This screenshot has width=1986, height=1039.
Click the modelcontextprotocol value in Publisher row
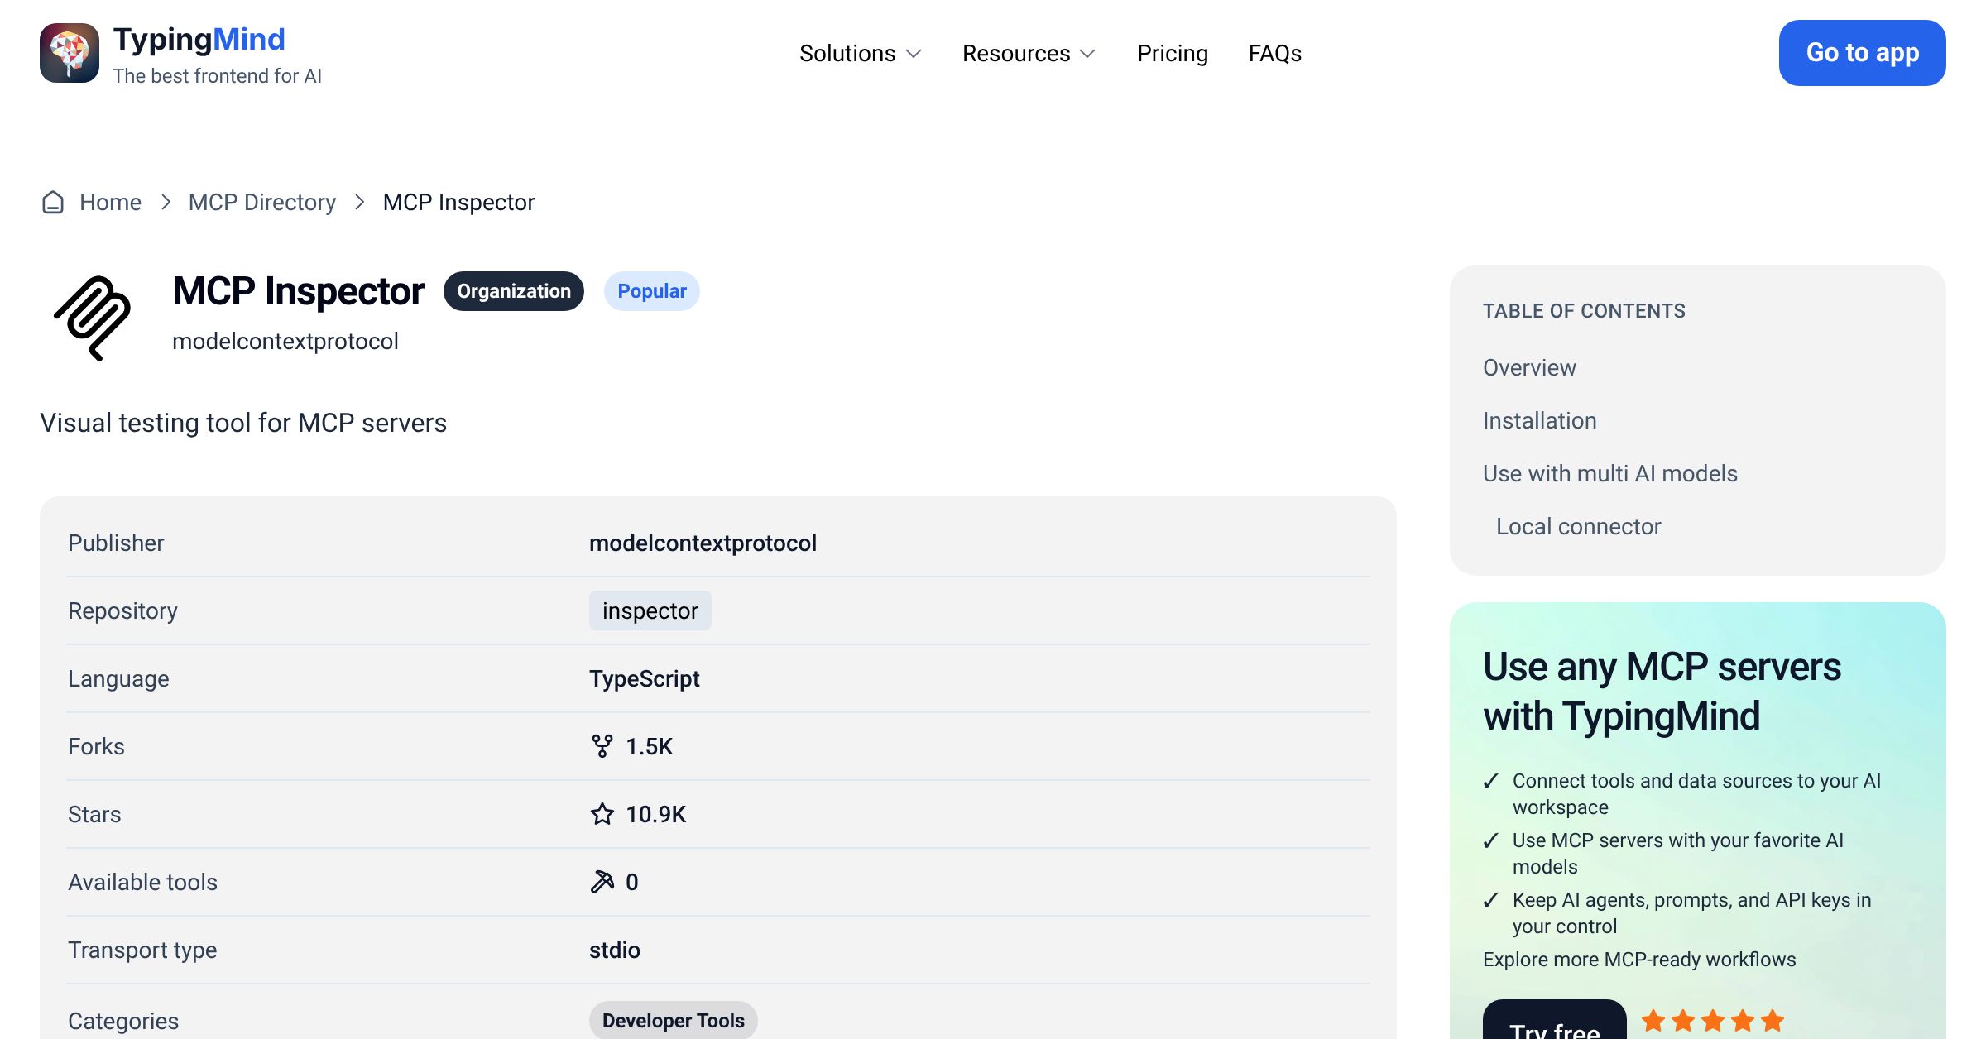click(x=703, y=543)
